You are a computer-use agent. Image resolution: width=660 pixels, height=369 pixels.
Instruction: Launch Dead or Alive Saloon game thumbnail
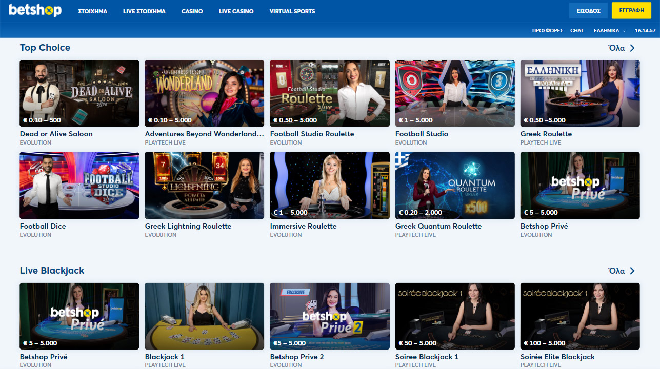click(x=79, y=93)
